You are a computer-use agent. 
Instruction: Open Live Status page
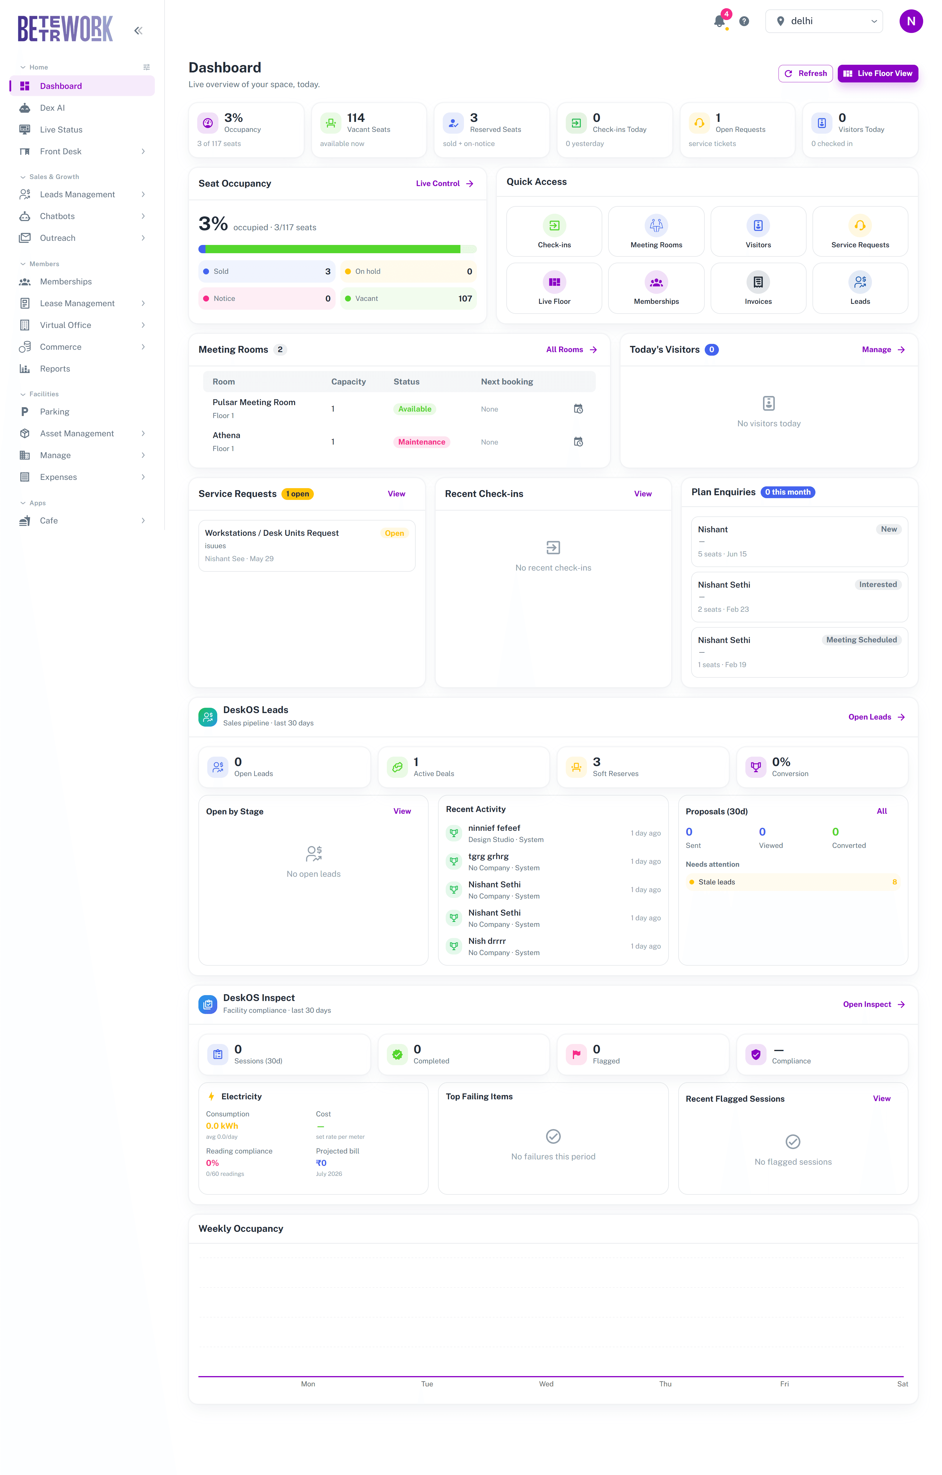click(82, 130)
